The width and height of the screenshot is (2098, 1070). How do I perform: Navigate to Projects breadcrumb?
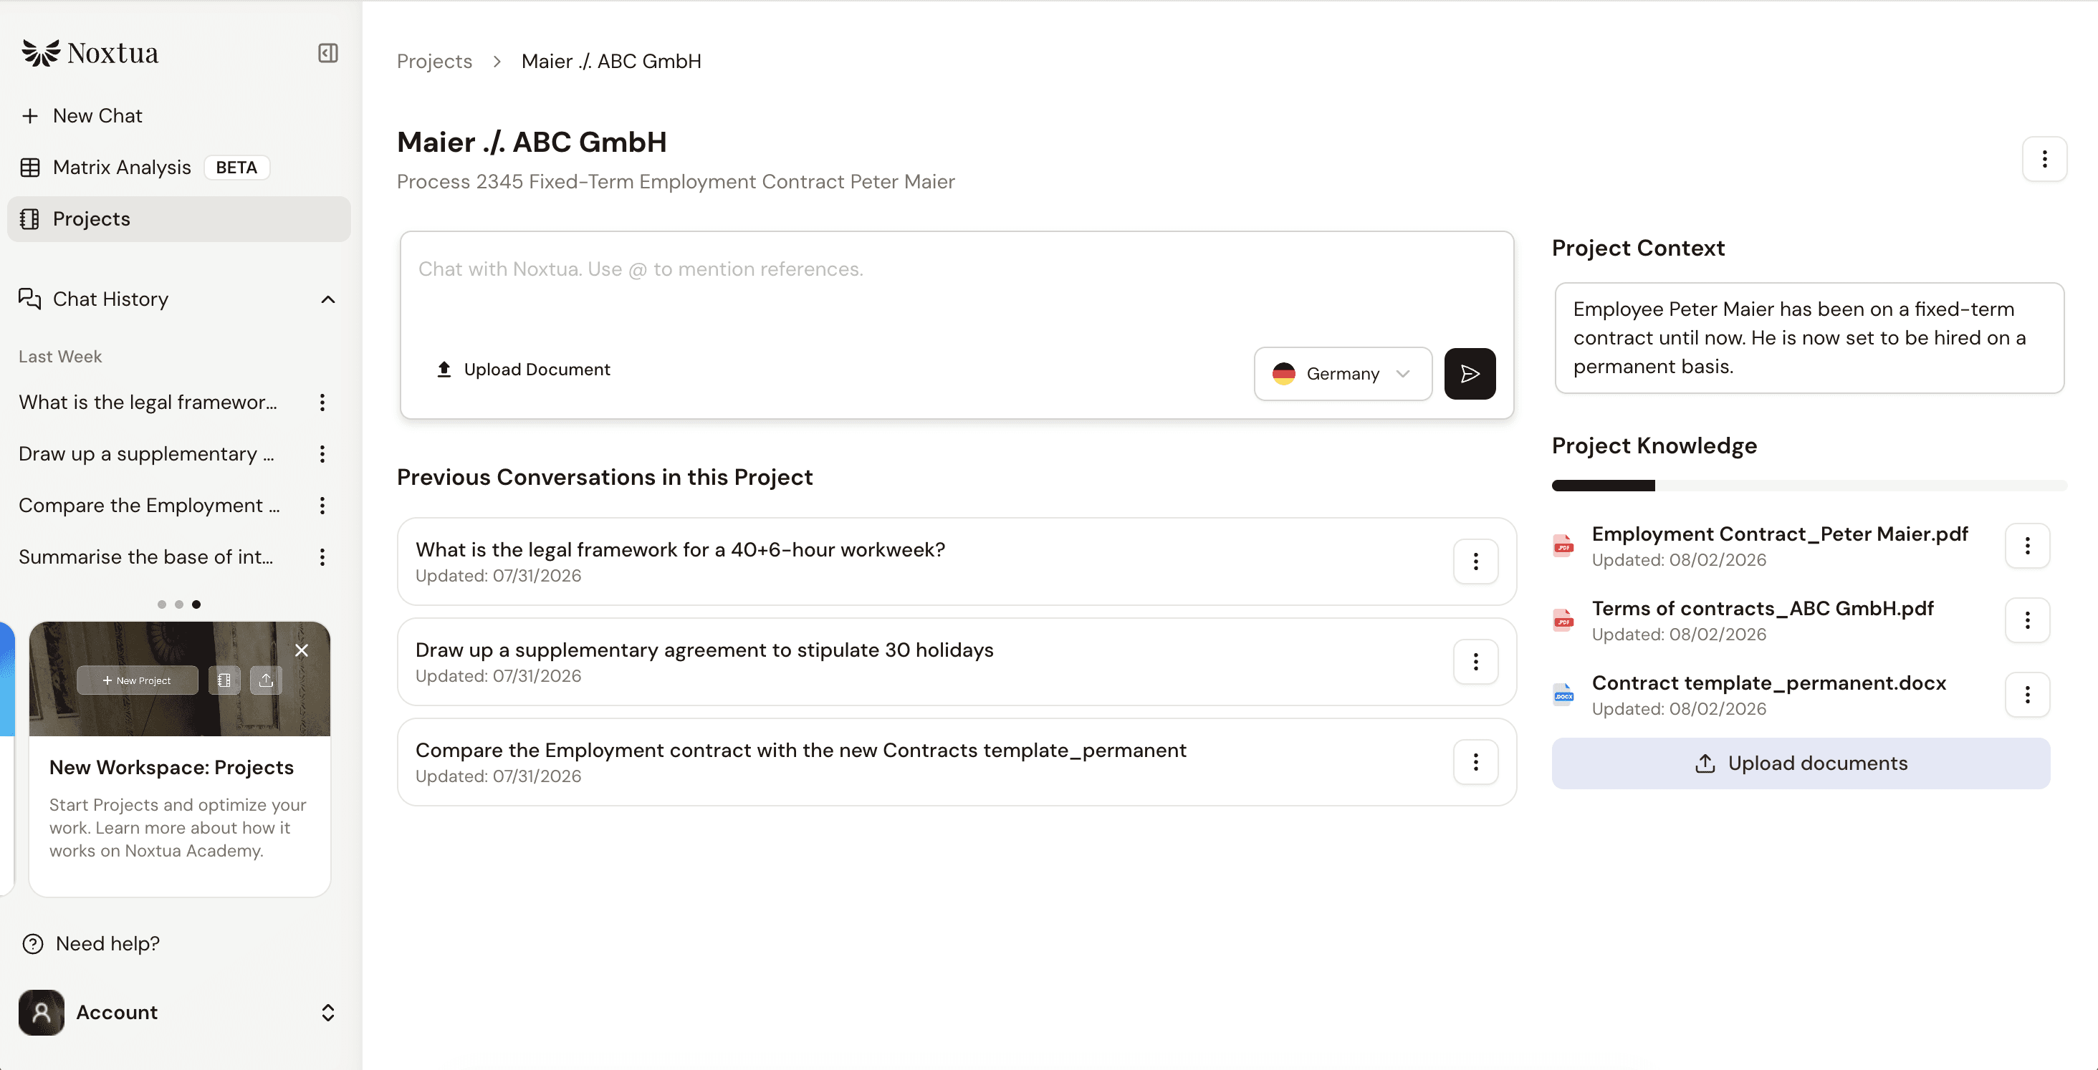pos(434,61)
